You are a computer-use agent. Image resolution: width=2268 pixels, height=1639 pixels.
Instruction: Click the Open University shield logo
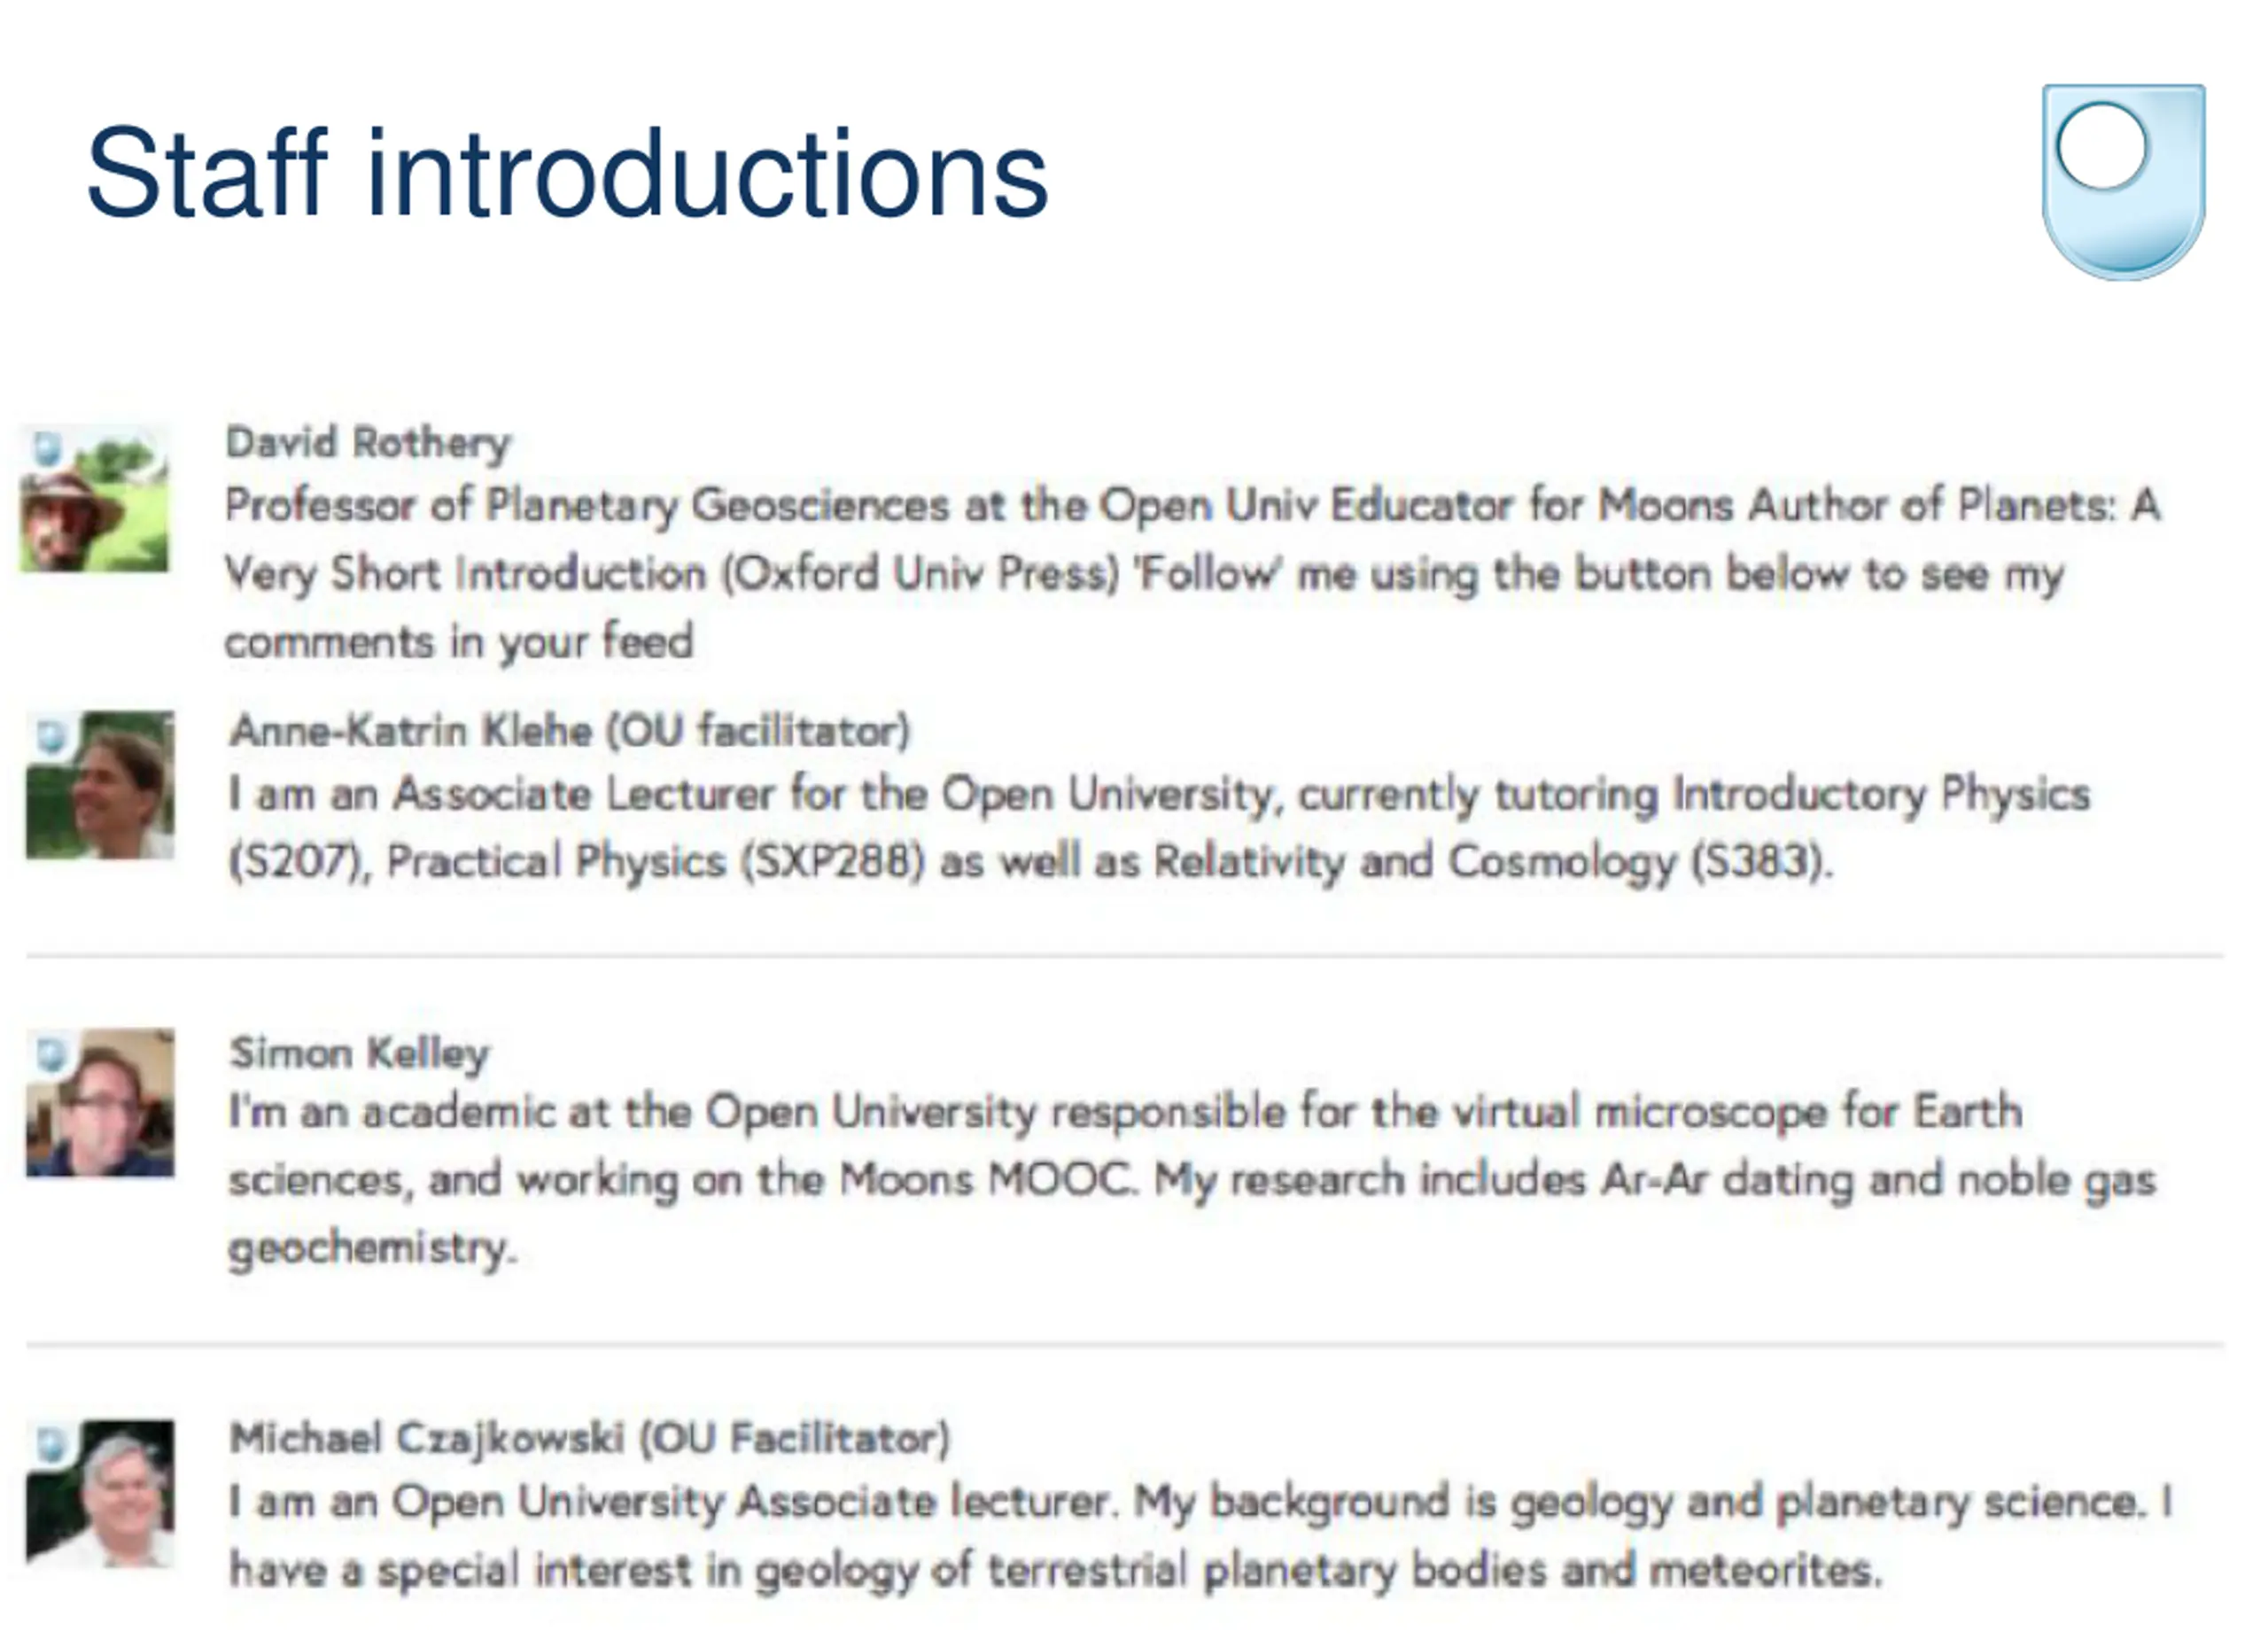click(2122, 181)
